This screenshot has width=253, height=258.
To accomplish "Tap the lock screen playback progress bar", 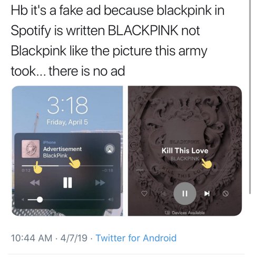I will pyautogui.click(x=67, y=166).
